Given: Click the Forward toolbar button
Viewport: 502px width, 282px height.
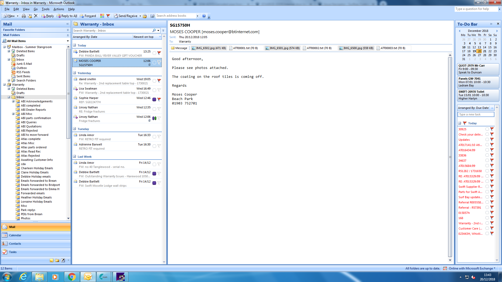Looking at the screenshot, I should point(88,16).
